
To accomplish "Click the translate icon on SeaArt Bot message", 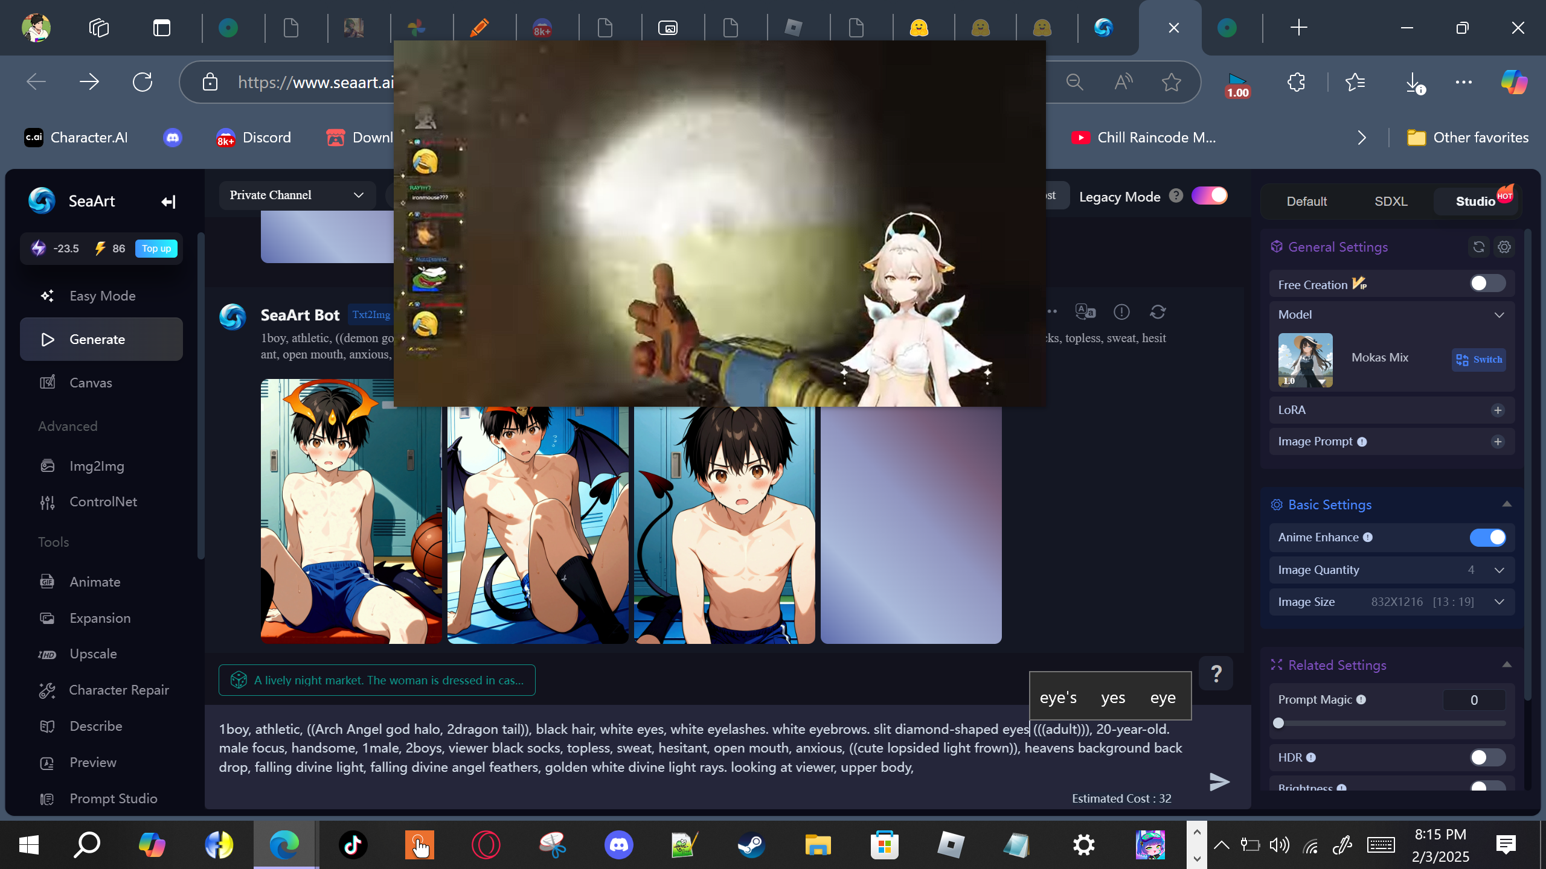I will pyautogui.click(x=1085, y=312).
